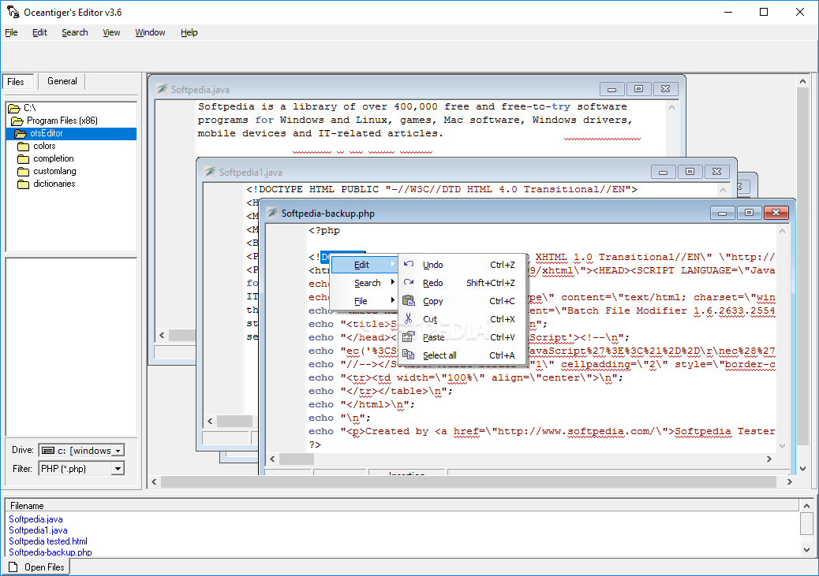Maximize the Softpedia1.java window

click(x=690, y=172)
